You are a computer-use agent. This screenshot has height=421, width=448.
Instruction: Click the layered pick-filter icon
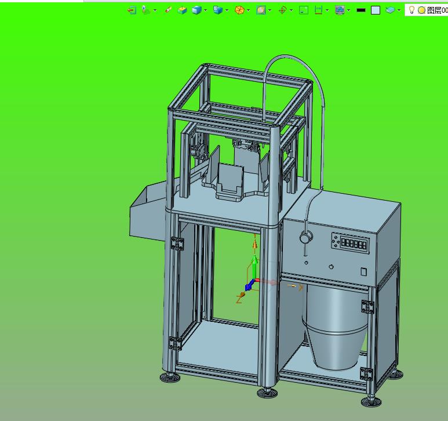coord(146,10)
